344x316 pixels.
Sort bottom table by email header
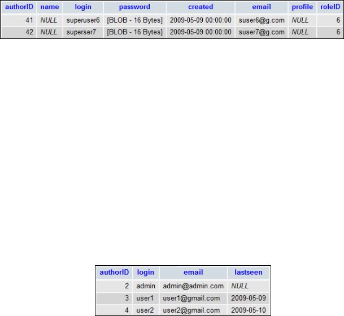pyautogui.click(x=193, y=272)
